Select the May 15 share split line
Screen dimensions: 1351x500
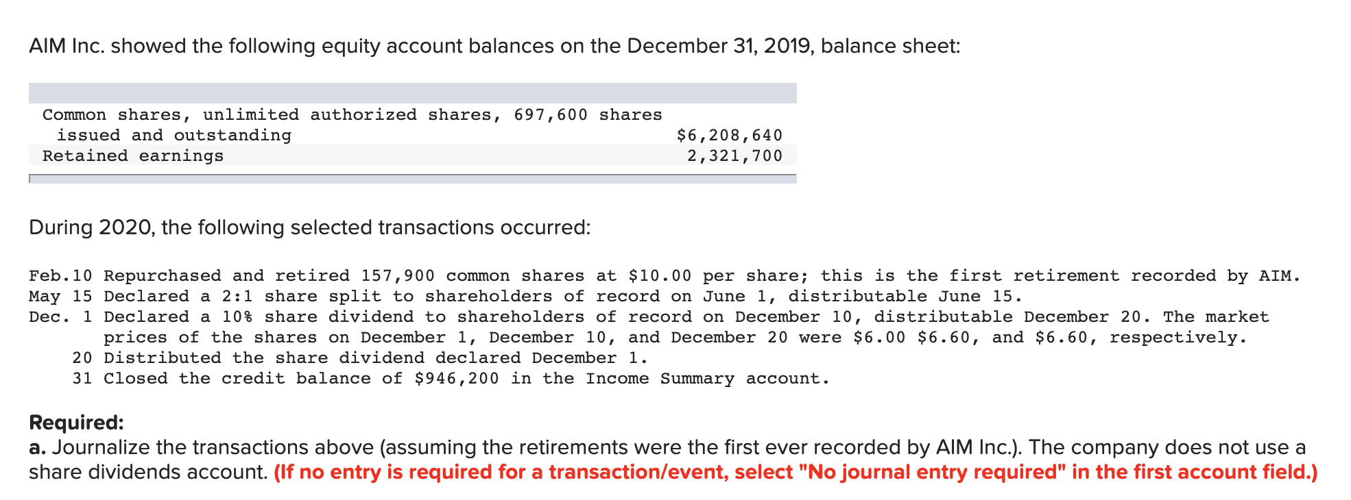click(526, 297)
